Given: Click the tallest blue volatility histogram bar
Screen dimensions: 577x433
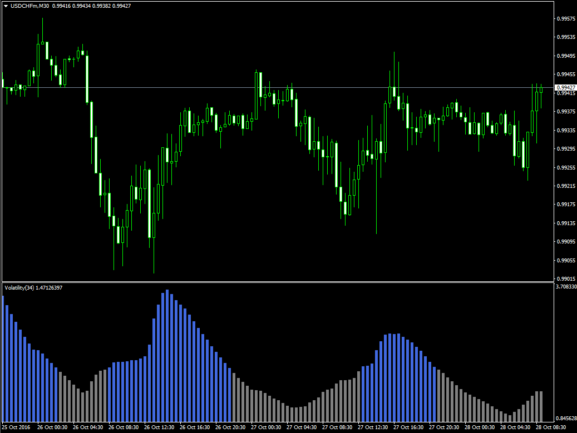Looking at the screenshot, I should pos(167,356).
